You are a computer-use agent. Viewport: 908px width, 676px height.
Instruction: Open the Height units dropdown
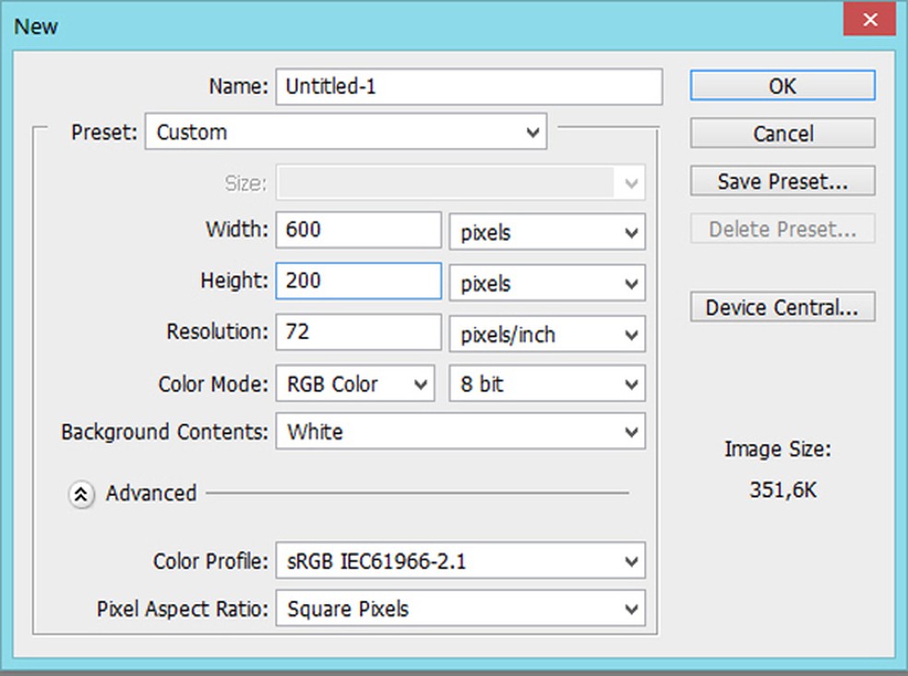tap(547, 283)
